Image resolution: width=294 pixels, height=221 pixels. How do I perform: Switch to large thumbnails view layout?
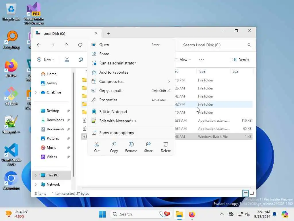pyautogui.click(x=252, y=193)
